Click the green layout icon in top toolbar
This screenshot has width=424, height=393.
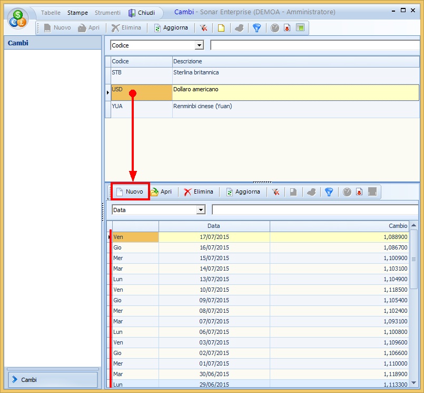click(300, 28)
